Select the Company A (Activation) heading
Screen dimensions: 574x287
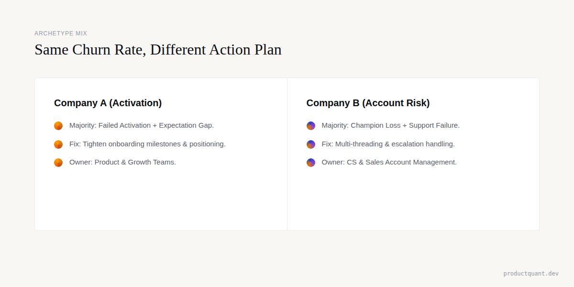click(x=108, y=103)
